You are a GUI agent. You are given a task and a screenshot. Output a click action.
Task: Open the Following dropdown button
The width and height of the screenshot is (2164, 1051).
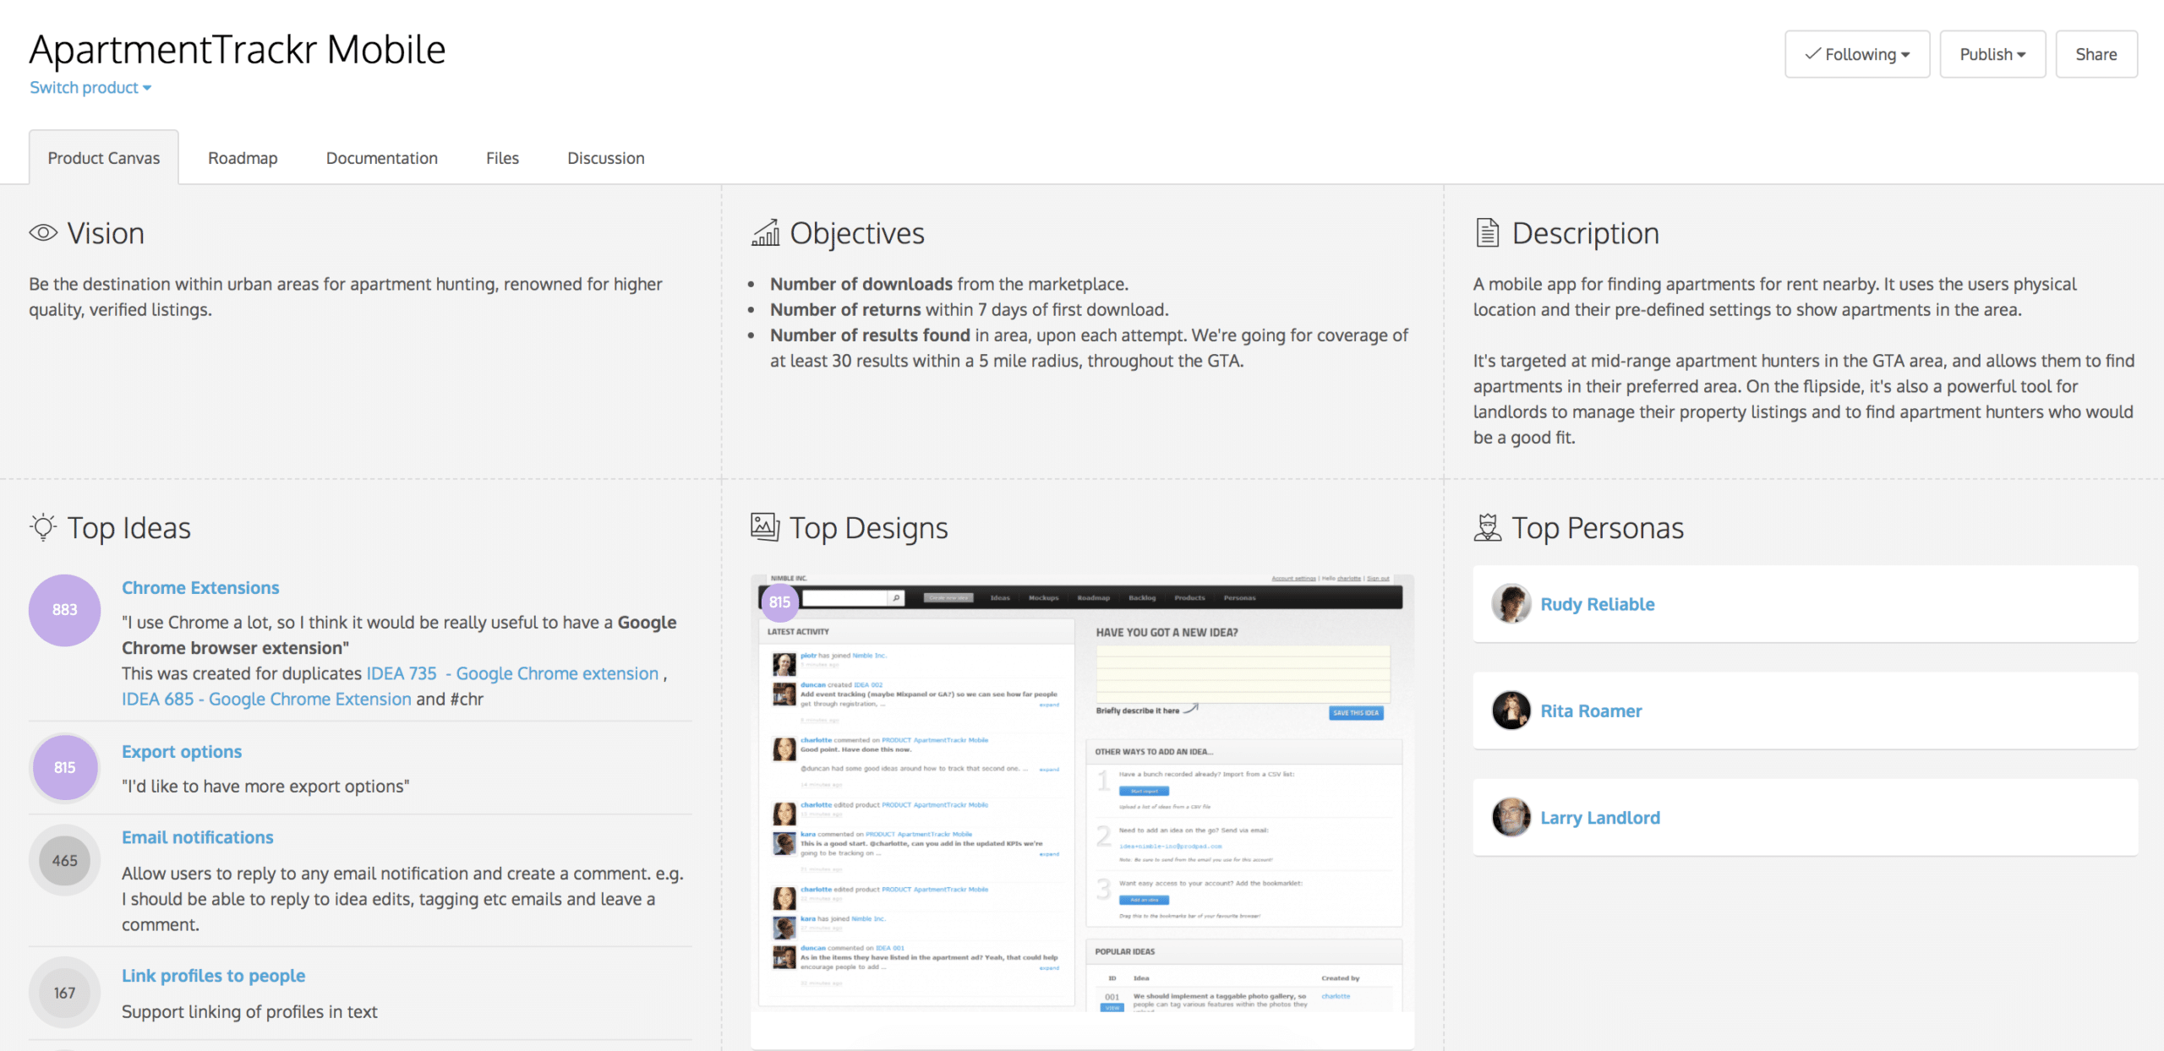pos(1857,54)
